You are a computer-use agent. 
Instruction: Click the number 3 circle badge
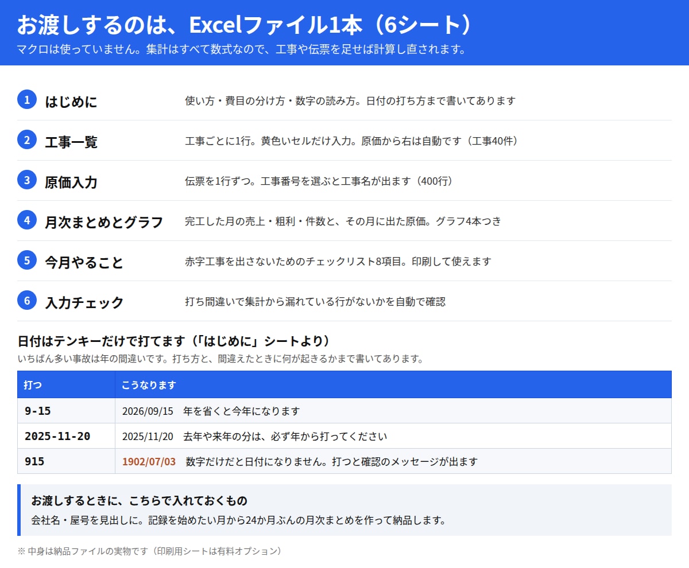27,180
